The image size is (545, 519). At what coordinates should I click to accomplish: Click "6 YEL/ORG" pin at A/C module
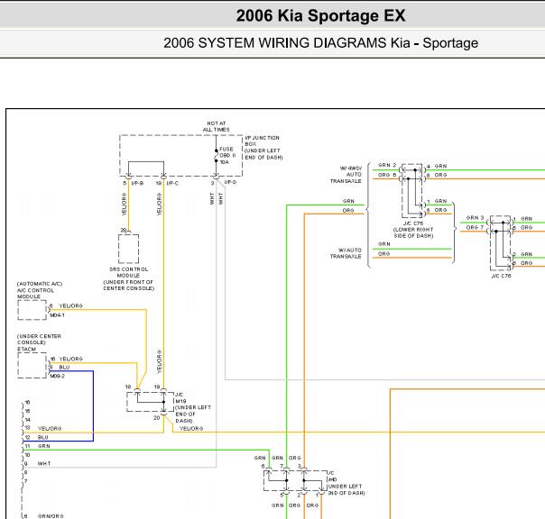66,305
